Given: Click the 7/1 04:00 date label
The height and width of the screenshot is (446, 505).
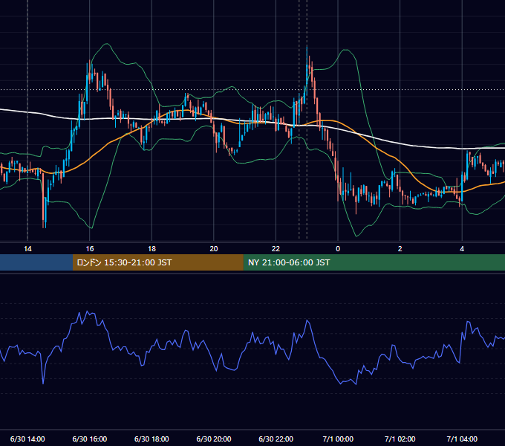Looking at the screenshot, I should click(x=462, y=439).
